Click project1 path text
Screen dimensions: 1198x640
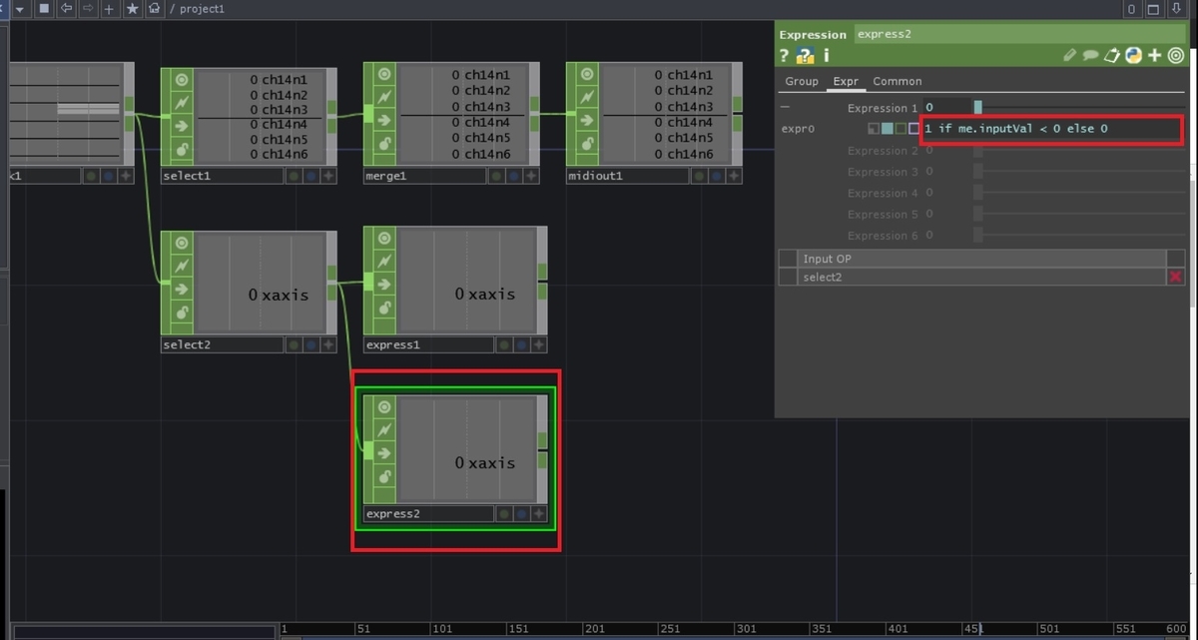click(x=202, y=9)
